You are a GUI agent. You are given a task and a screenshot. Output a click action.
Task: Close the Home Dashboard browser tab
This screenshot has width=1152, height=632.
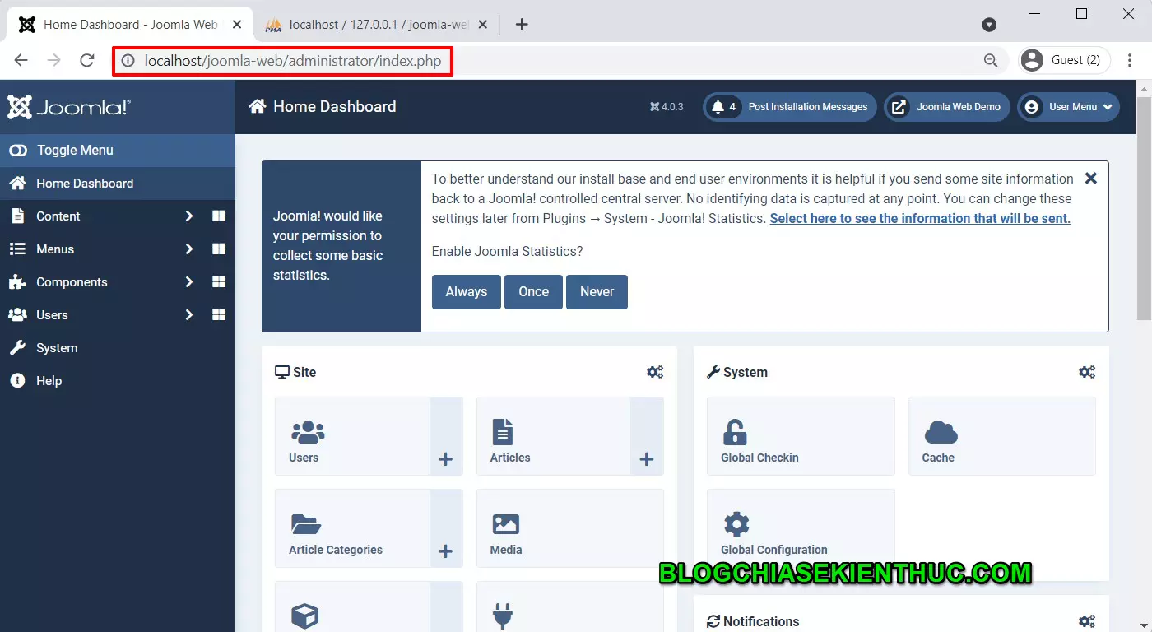[x=237, y=25]
